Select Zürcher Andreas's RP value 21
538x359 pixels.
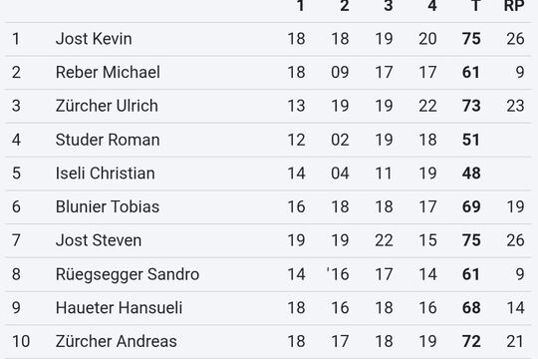515,341
